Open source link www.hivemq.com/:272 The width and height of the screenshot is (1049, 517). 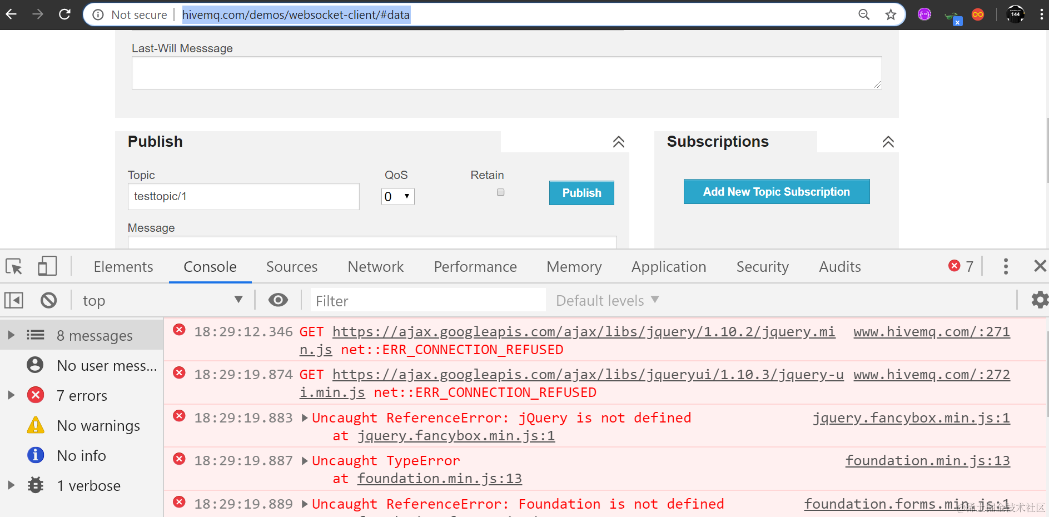[932, 375]
